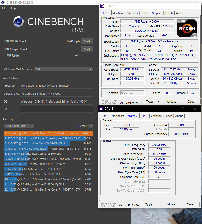This screenshot has height=224, width=202.
Task: Open the File menu in Cinebench
Action: point(4,8)
